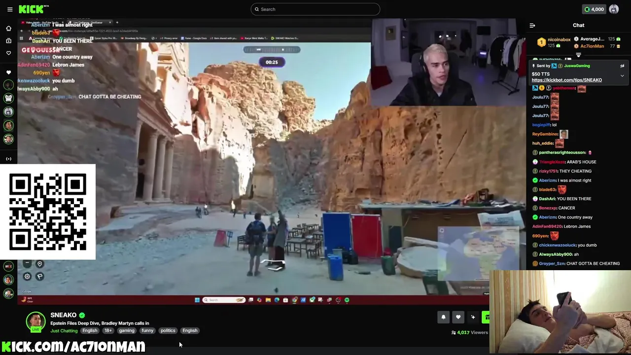This screenshot has width=631, height=355.
Task: Open GeoGuessr settings gear in the stream
Action: tap(27, 277)
